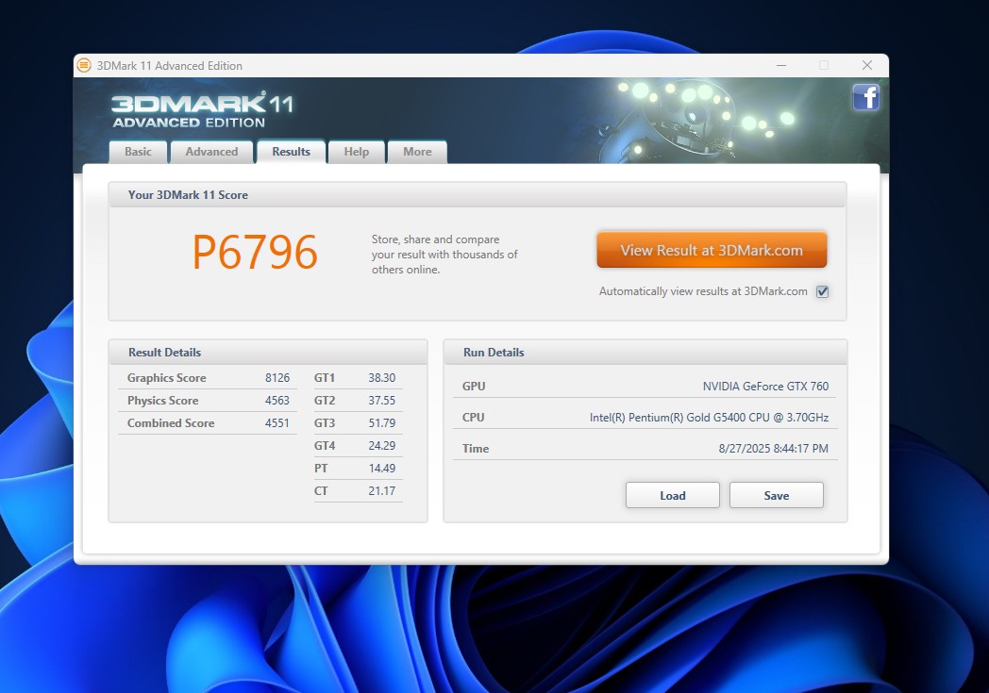Select the P6796 score text
This screenshot has height=693, width=989.
255,253
